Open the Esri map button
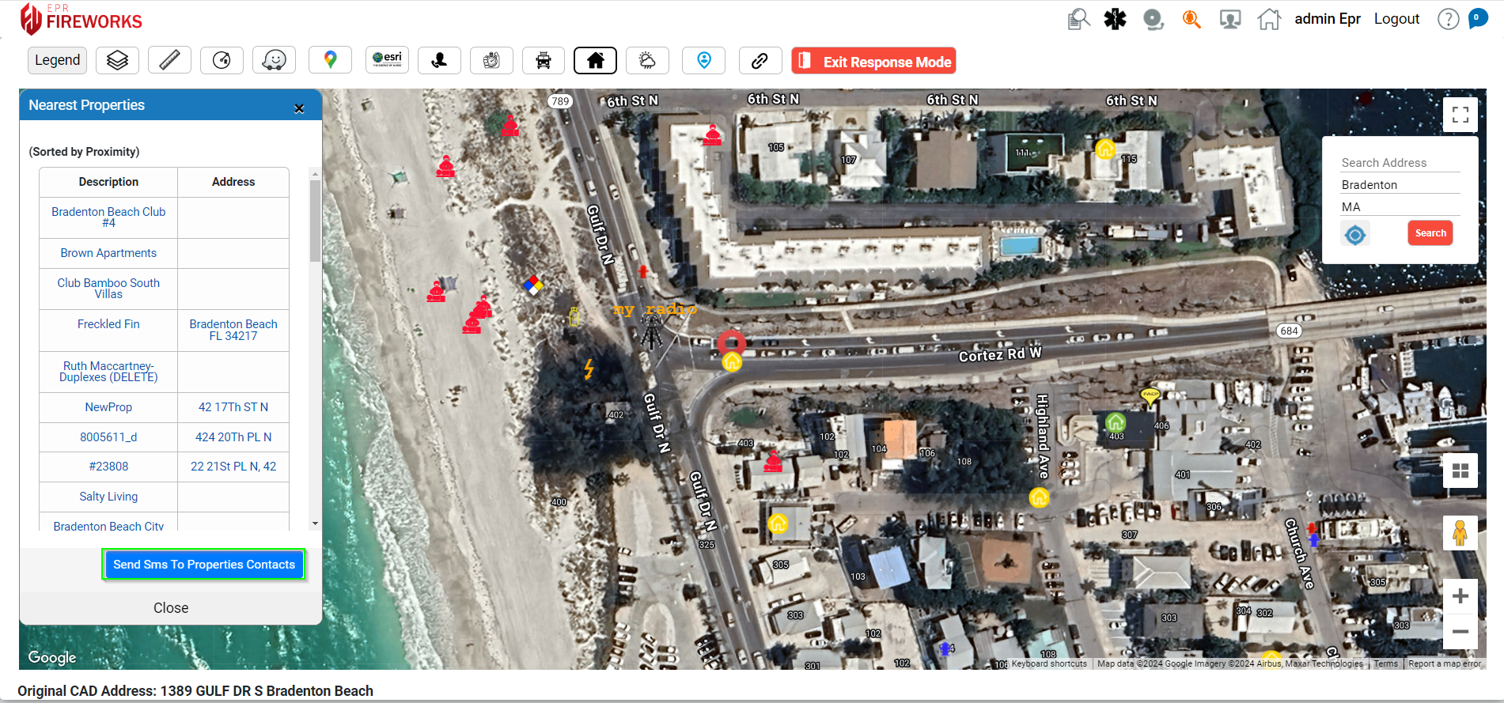The height and width of the screenshot is (703, 1504). 387,59
